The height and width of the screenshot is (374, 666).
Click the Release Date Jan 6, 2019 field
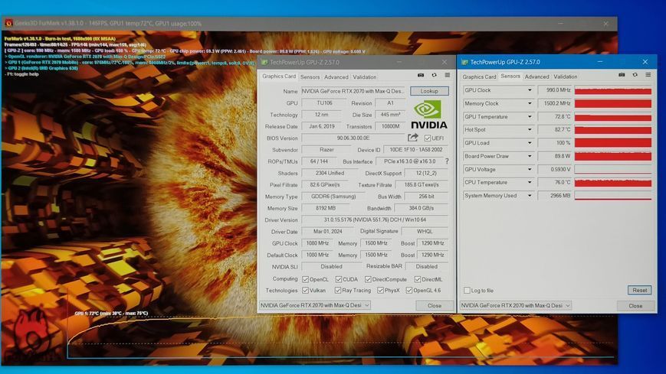[x=322, y=126]
